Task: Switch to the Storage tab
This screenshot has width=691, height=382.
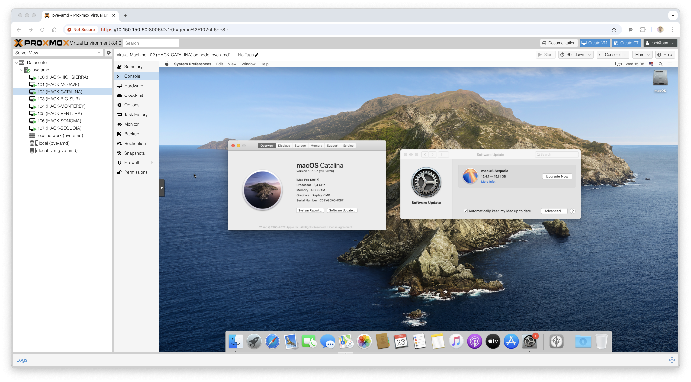Action: [300, 146]
